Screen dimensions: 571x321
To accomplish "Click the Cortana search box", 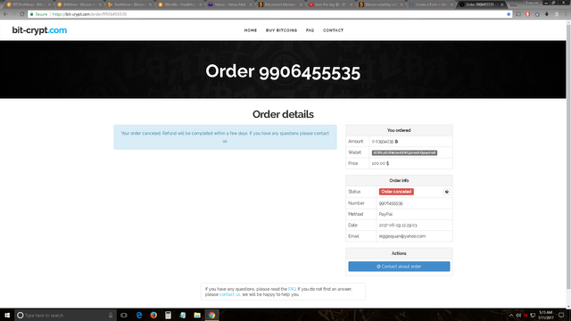I will [65, 315].
